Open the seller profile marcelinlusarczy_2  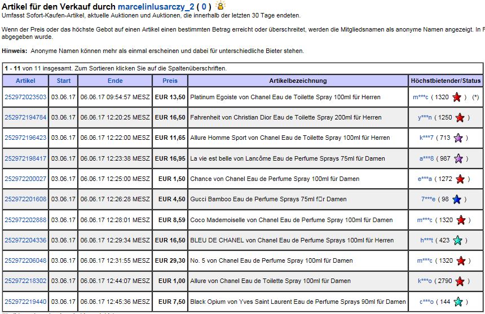pos(156,7)
